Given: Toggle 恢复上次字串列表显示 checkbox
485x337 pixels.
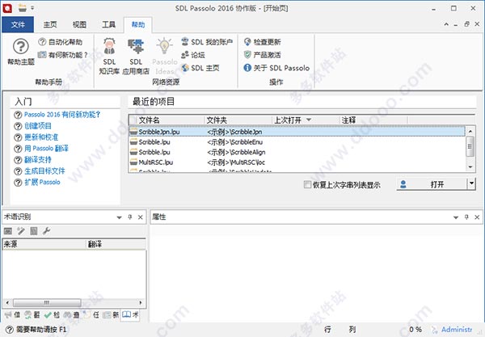Looking at the screenshot, I should [x=307, y=184].
